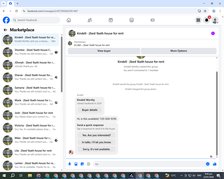Open the clock showing 9:44 pm
This screenshot has width=224, height=179.
point(208,175)
